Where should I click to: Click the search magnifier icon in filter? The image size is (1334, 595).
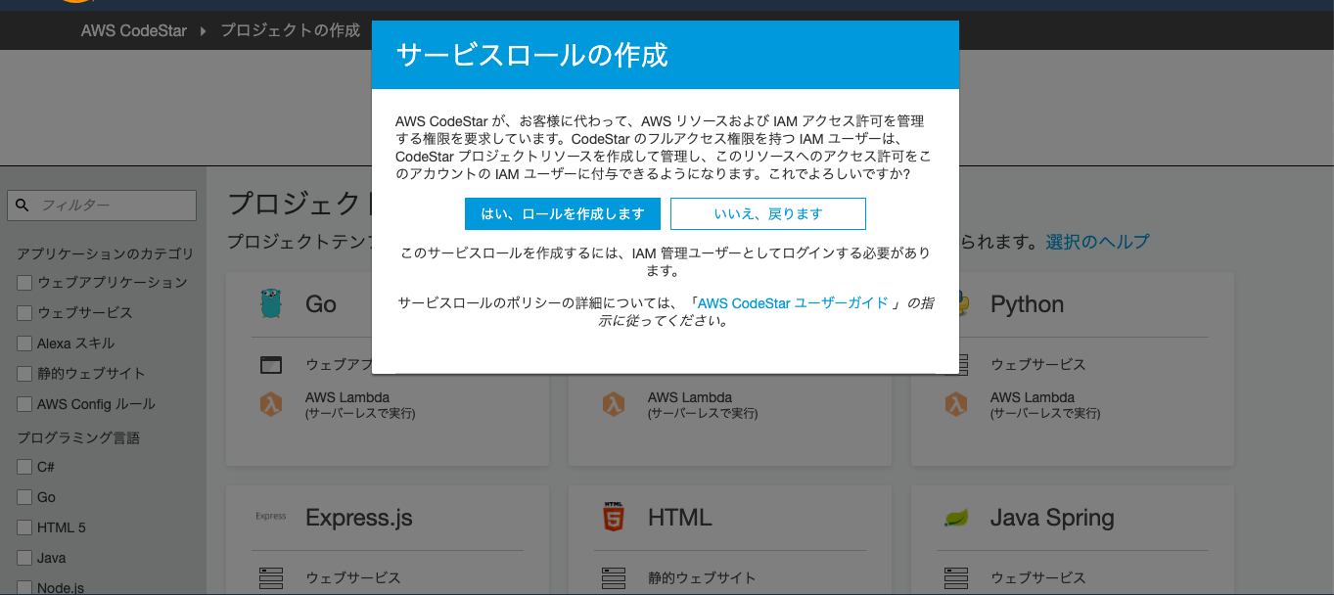(x=22, y=206)
